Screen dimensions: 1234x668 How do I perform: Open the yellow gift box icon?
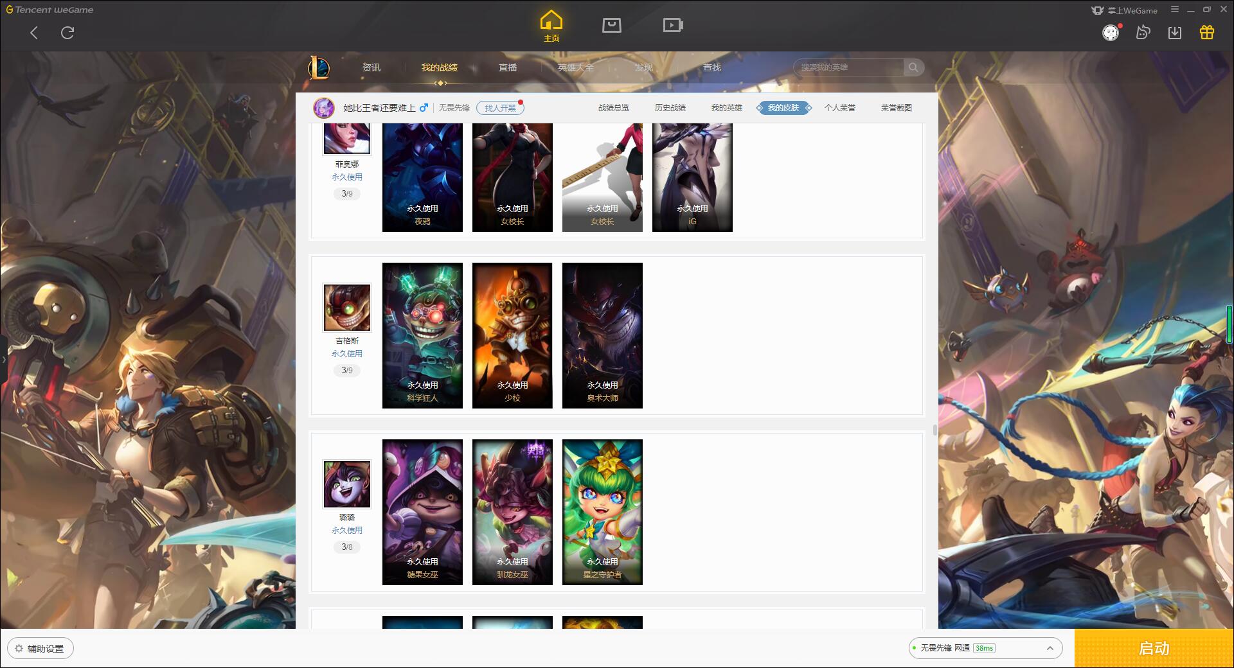point(1207,33)
